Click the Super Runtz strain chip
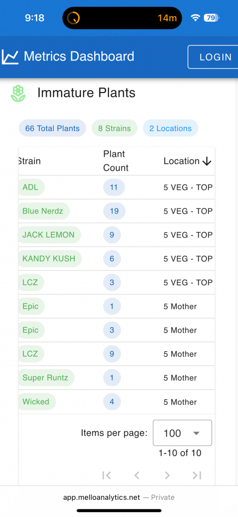The image size is (238, 517). point(46,378)
